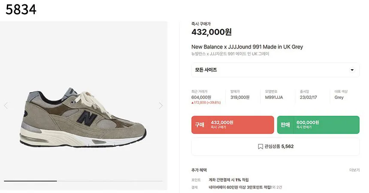Select the New Balance x JJJJound product title
The width and height of the screenshot is (369, 193).
[247, 47]
